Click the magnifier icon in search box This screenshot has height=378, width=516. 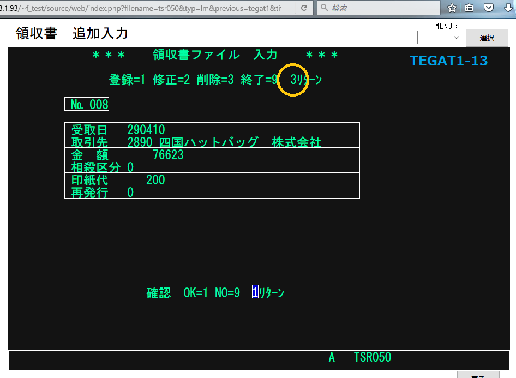[324, 8]
